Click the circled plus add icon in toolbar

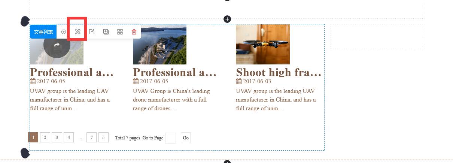point(64,32)
